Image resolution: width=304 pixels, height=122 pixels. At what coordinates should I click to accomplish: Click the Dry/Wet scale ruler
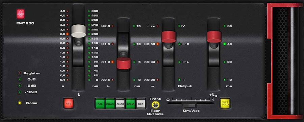(x=191, y=100)
